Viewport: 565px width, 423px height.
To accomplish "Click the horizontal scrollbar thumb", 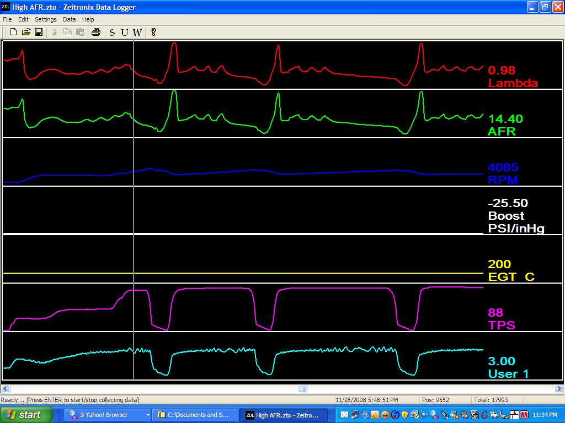I will (303, 389).
